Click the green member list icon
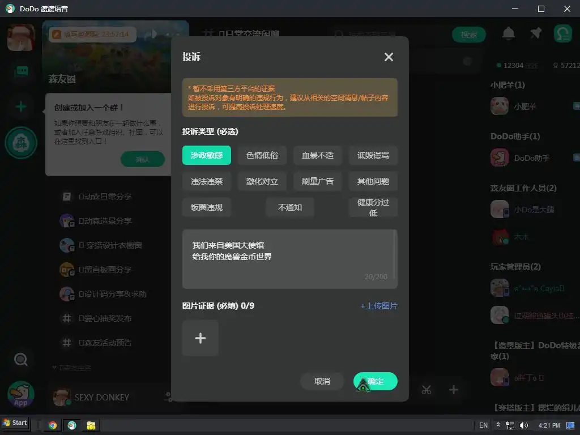 562,34
